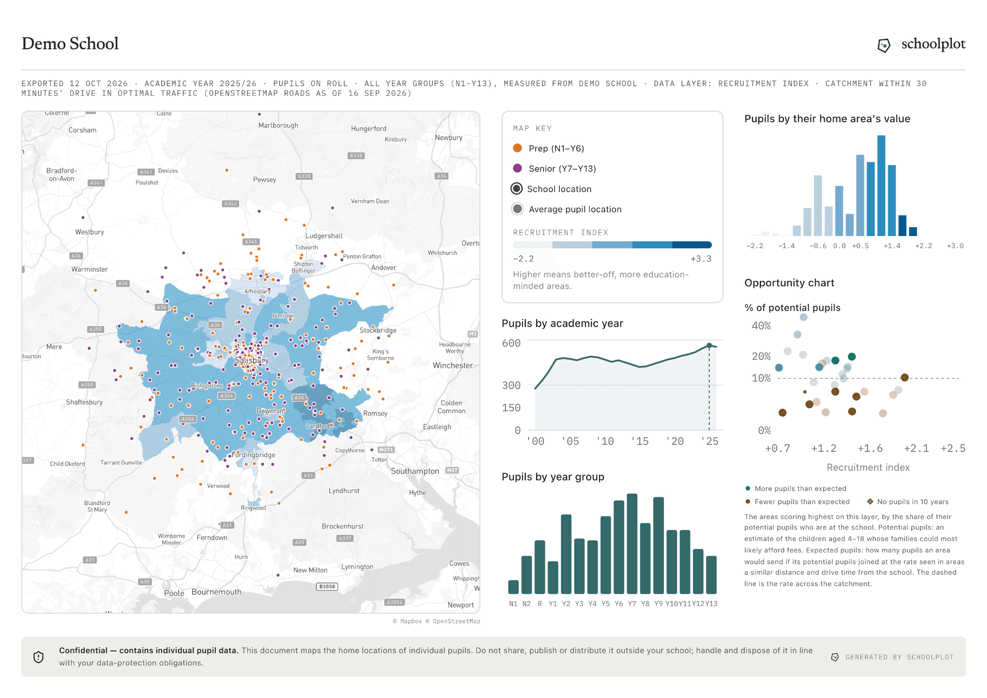Viewport: 987px width, 698px height.
Task: Click the purple Senior (Y7–Y13) legend dot
Action: tap(517, 168)
